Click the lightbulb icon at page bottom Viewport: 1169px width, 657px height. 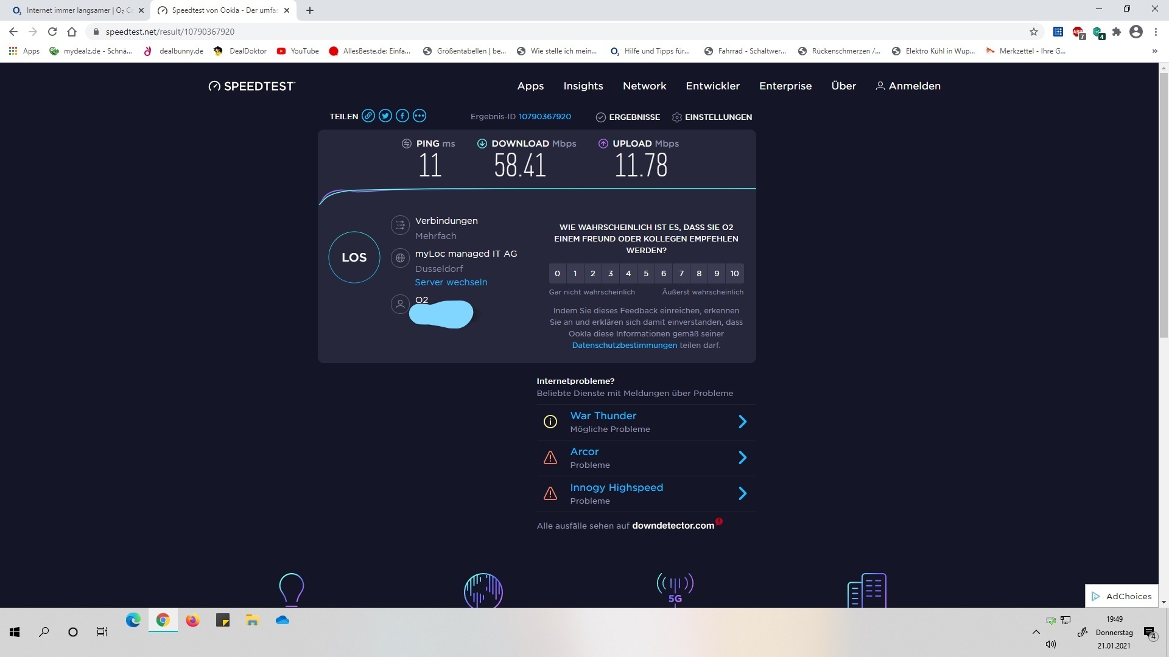291,590
